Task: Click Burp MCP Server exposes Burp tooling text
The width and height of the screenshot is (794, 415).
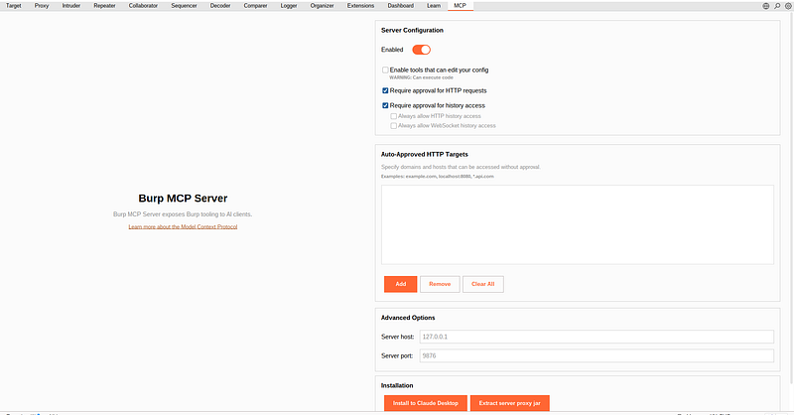Action: click(x=183, y=214)
